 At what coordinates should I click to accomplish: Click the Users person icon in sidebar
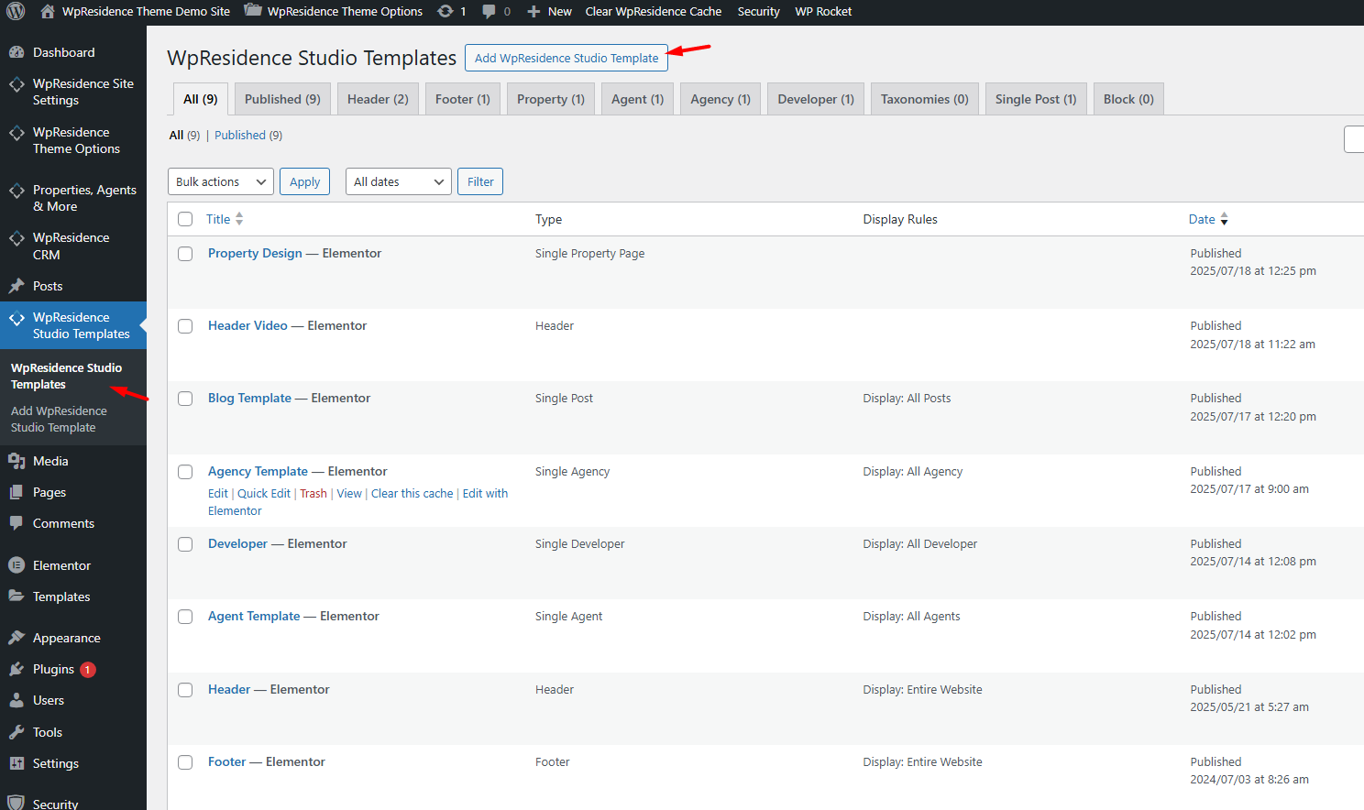(x=16, y=700)
